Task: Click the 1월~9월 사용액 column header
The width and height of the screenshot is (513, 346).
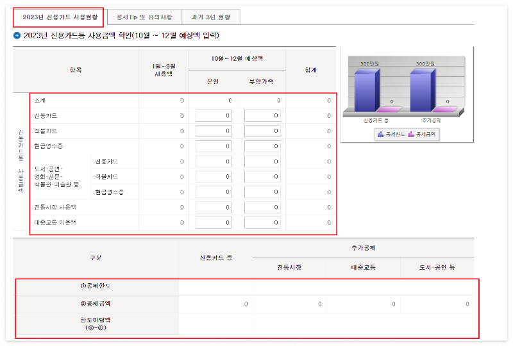Action: click(164, 70)
